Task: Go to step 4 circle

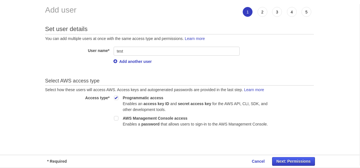Action: click(292, 12)
